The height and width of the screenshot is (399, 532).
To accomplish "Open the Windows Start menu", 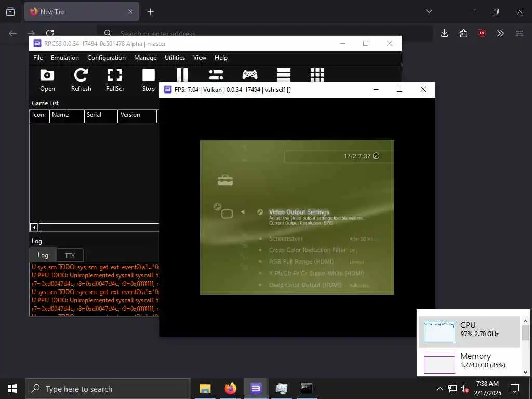I will tap(12, 389).
